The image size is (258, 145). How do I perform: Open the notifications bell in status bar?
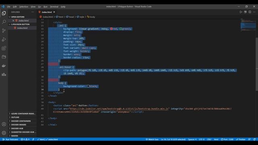(254, 139)
